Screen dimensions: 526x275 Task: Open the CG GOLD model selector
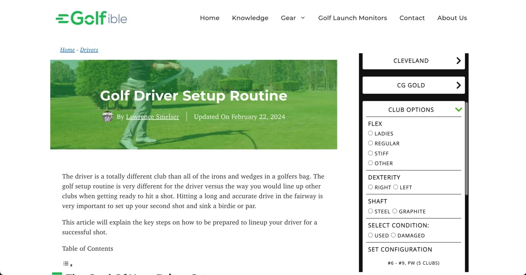[x=414, y=85]
